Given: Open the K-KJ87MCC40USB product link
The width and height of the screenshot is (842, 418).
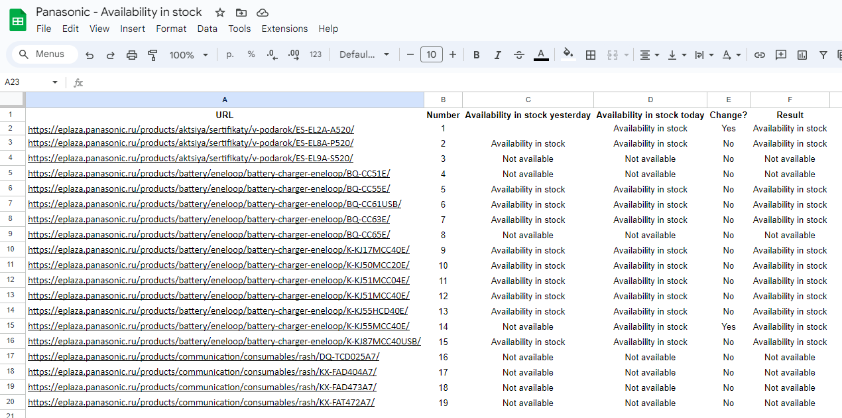Looking at the screenshot, I should (224, 342).
